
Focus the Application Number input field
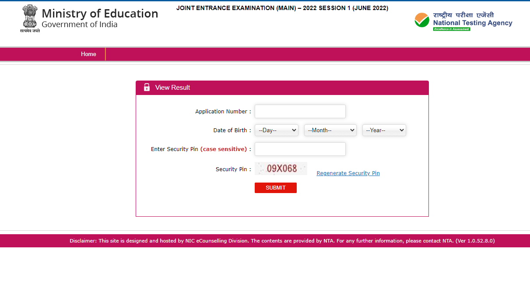300,112
